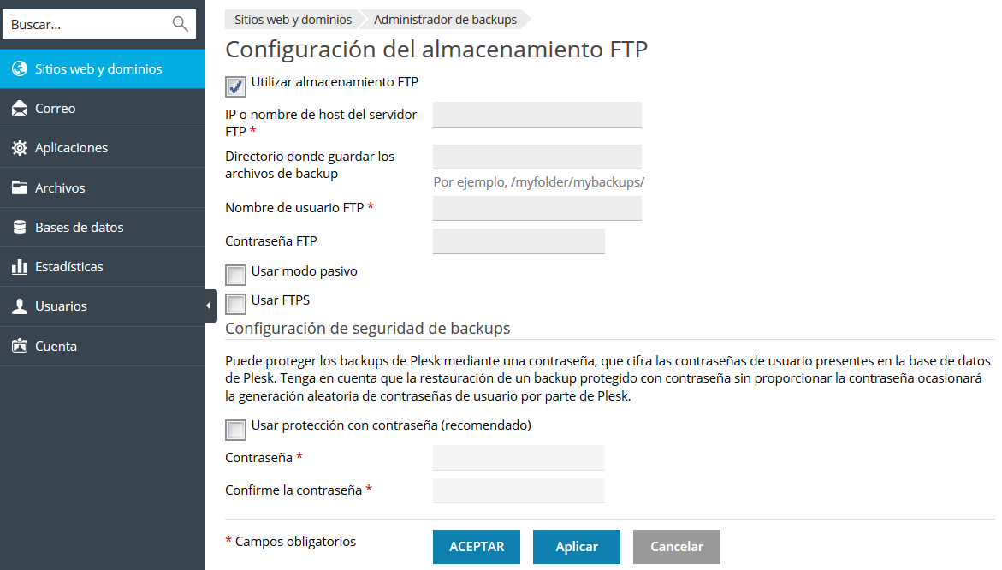This screenshot has width=1002, height=570.
Task: Click the globe icon for Sitios web y dominios
Action: [20, 69]
